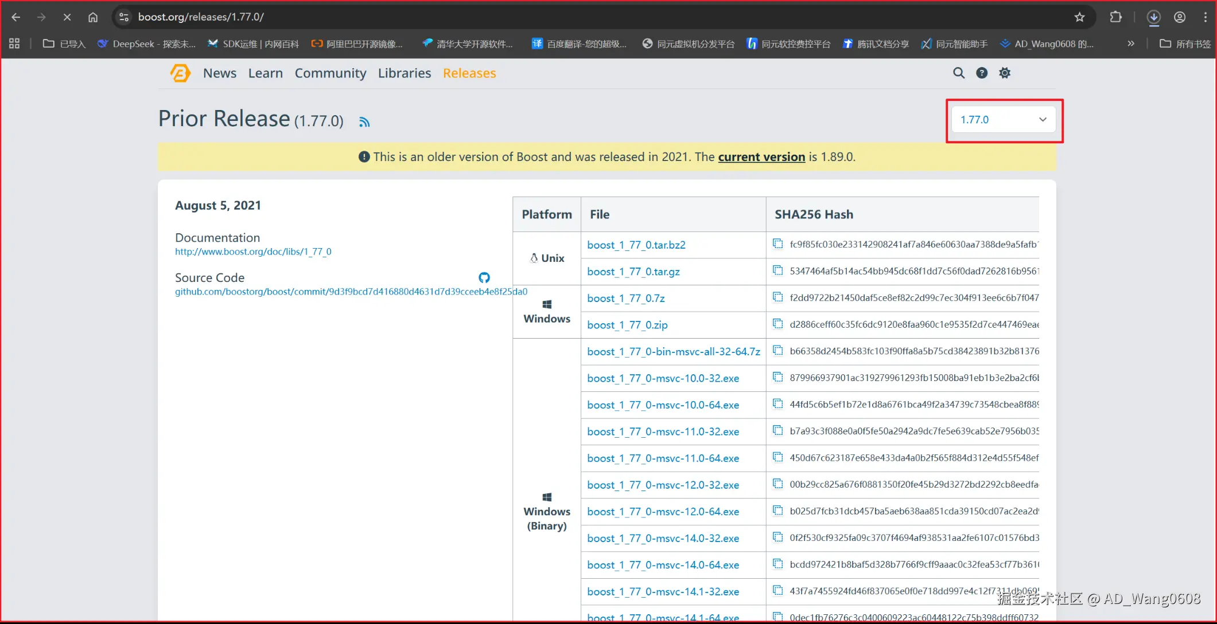The height and width of the screenshot is (624, 1217).
Task: Open the site search magnifier icon
Action: [x=959, y=73]
